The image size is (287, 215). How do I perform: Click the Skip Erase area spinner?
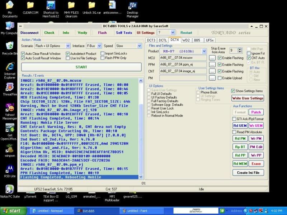[x=240, y=51]
